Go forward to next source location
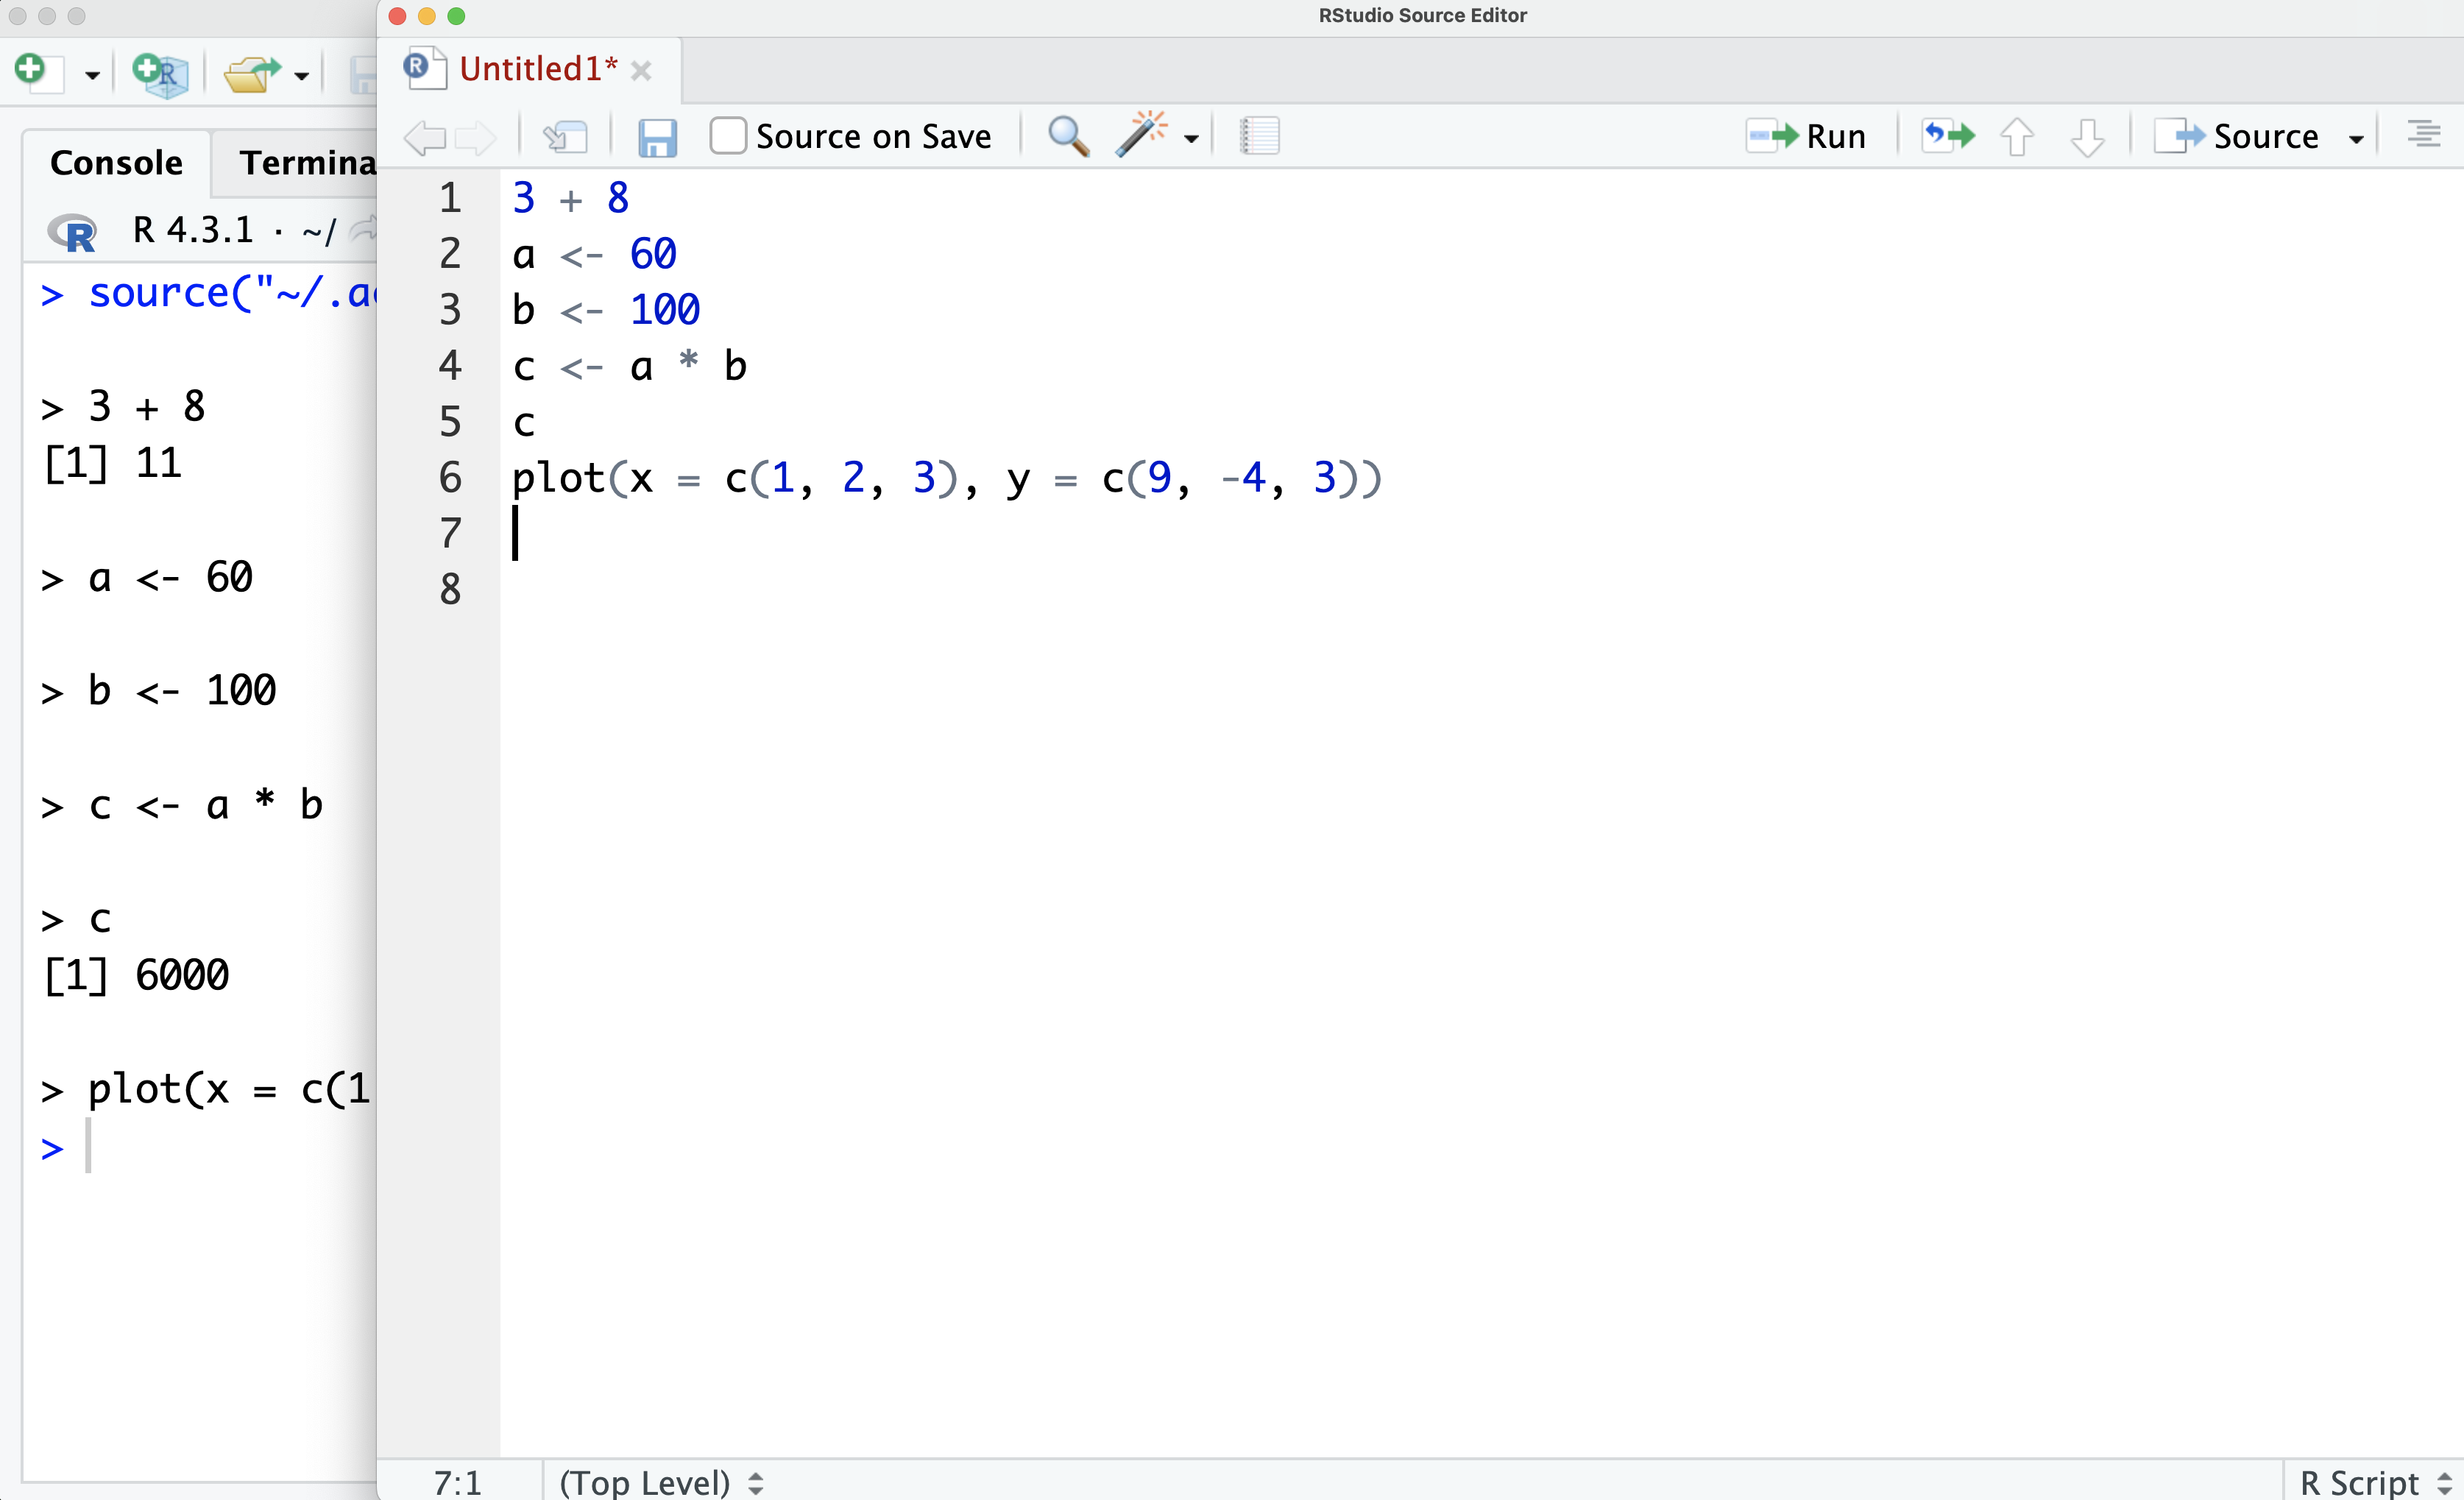The height and width of the screenshot is (1500, 2464). pos(475,137)
